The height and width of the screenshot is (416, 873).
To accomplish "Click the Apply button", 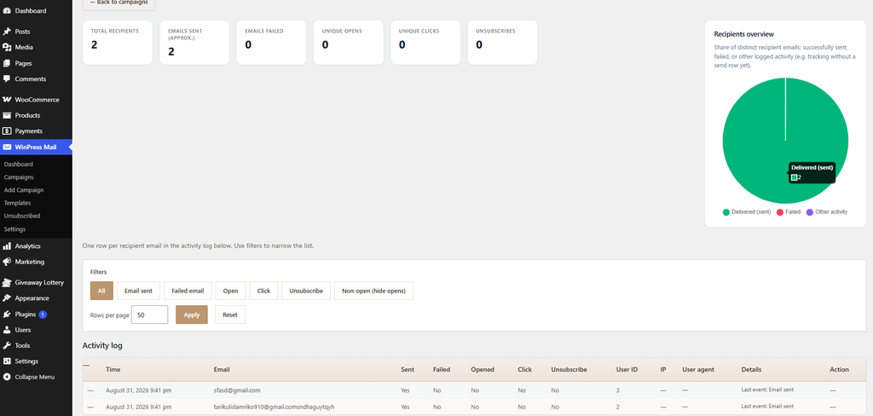I will click(x=192, y=315).
